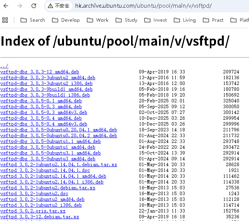This screenshot has width=249, height=221.
Task: Click the file size '1243'
Action: point(234,194)
